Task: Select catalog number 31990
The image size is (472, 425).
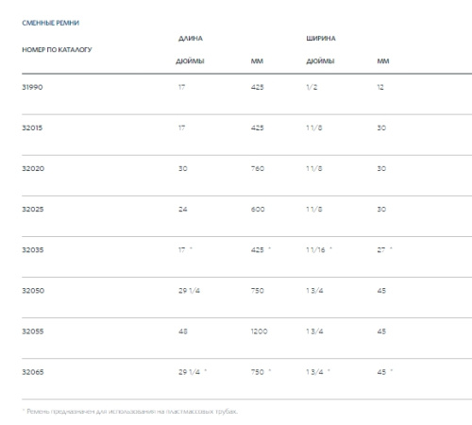Action: (x=32, y=87)
